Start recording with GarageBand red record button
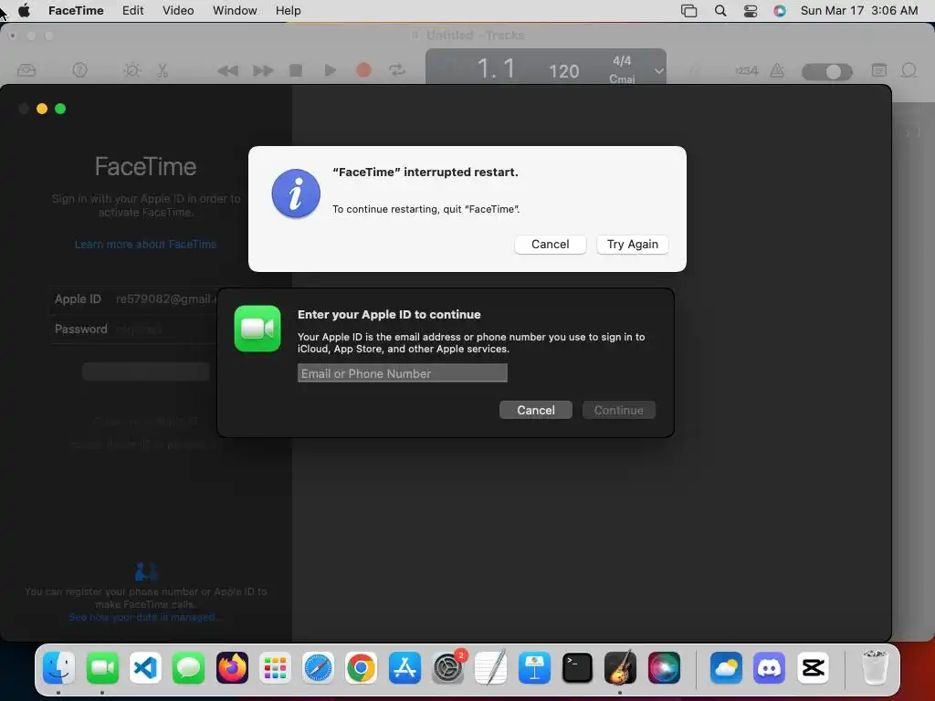This screenshot has width=935, height=701. 363,70
